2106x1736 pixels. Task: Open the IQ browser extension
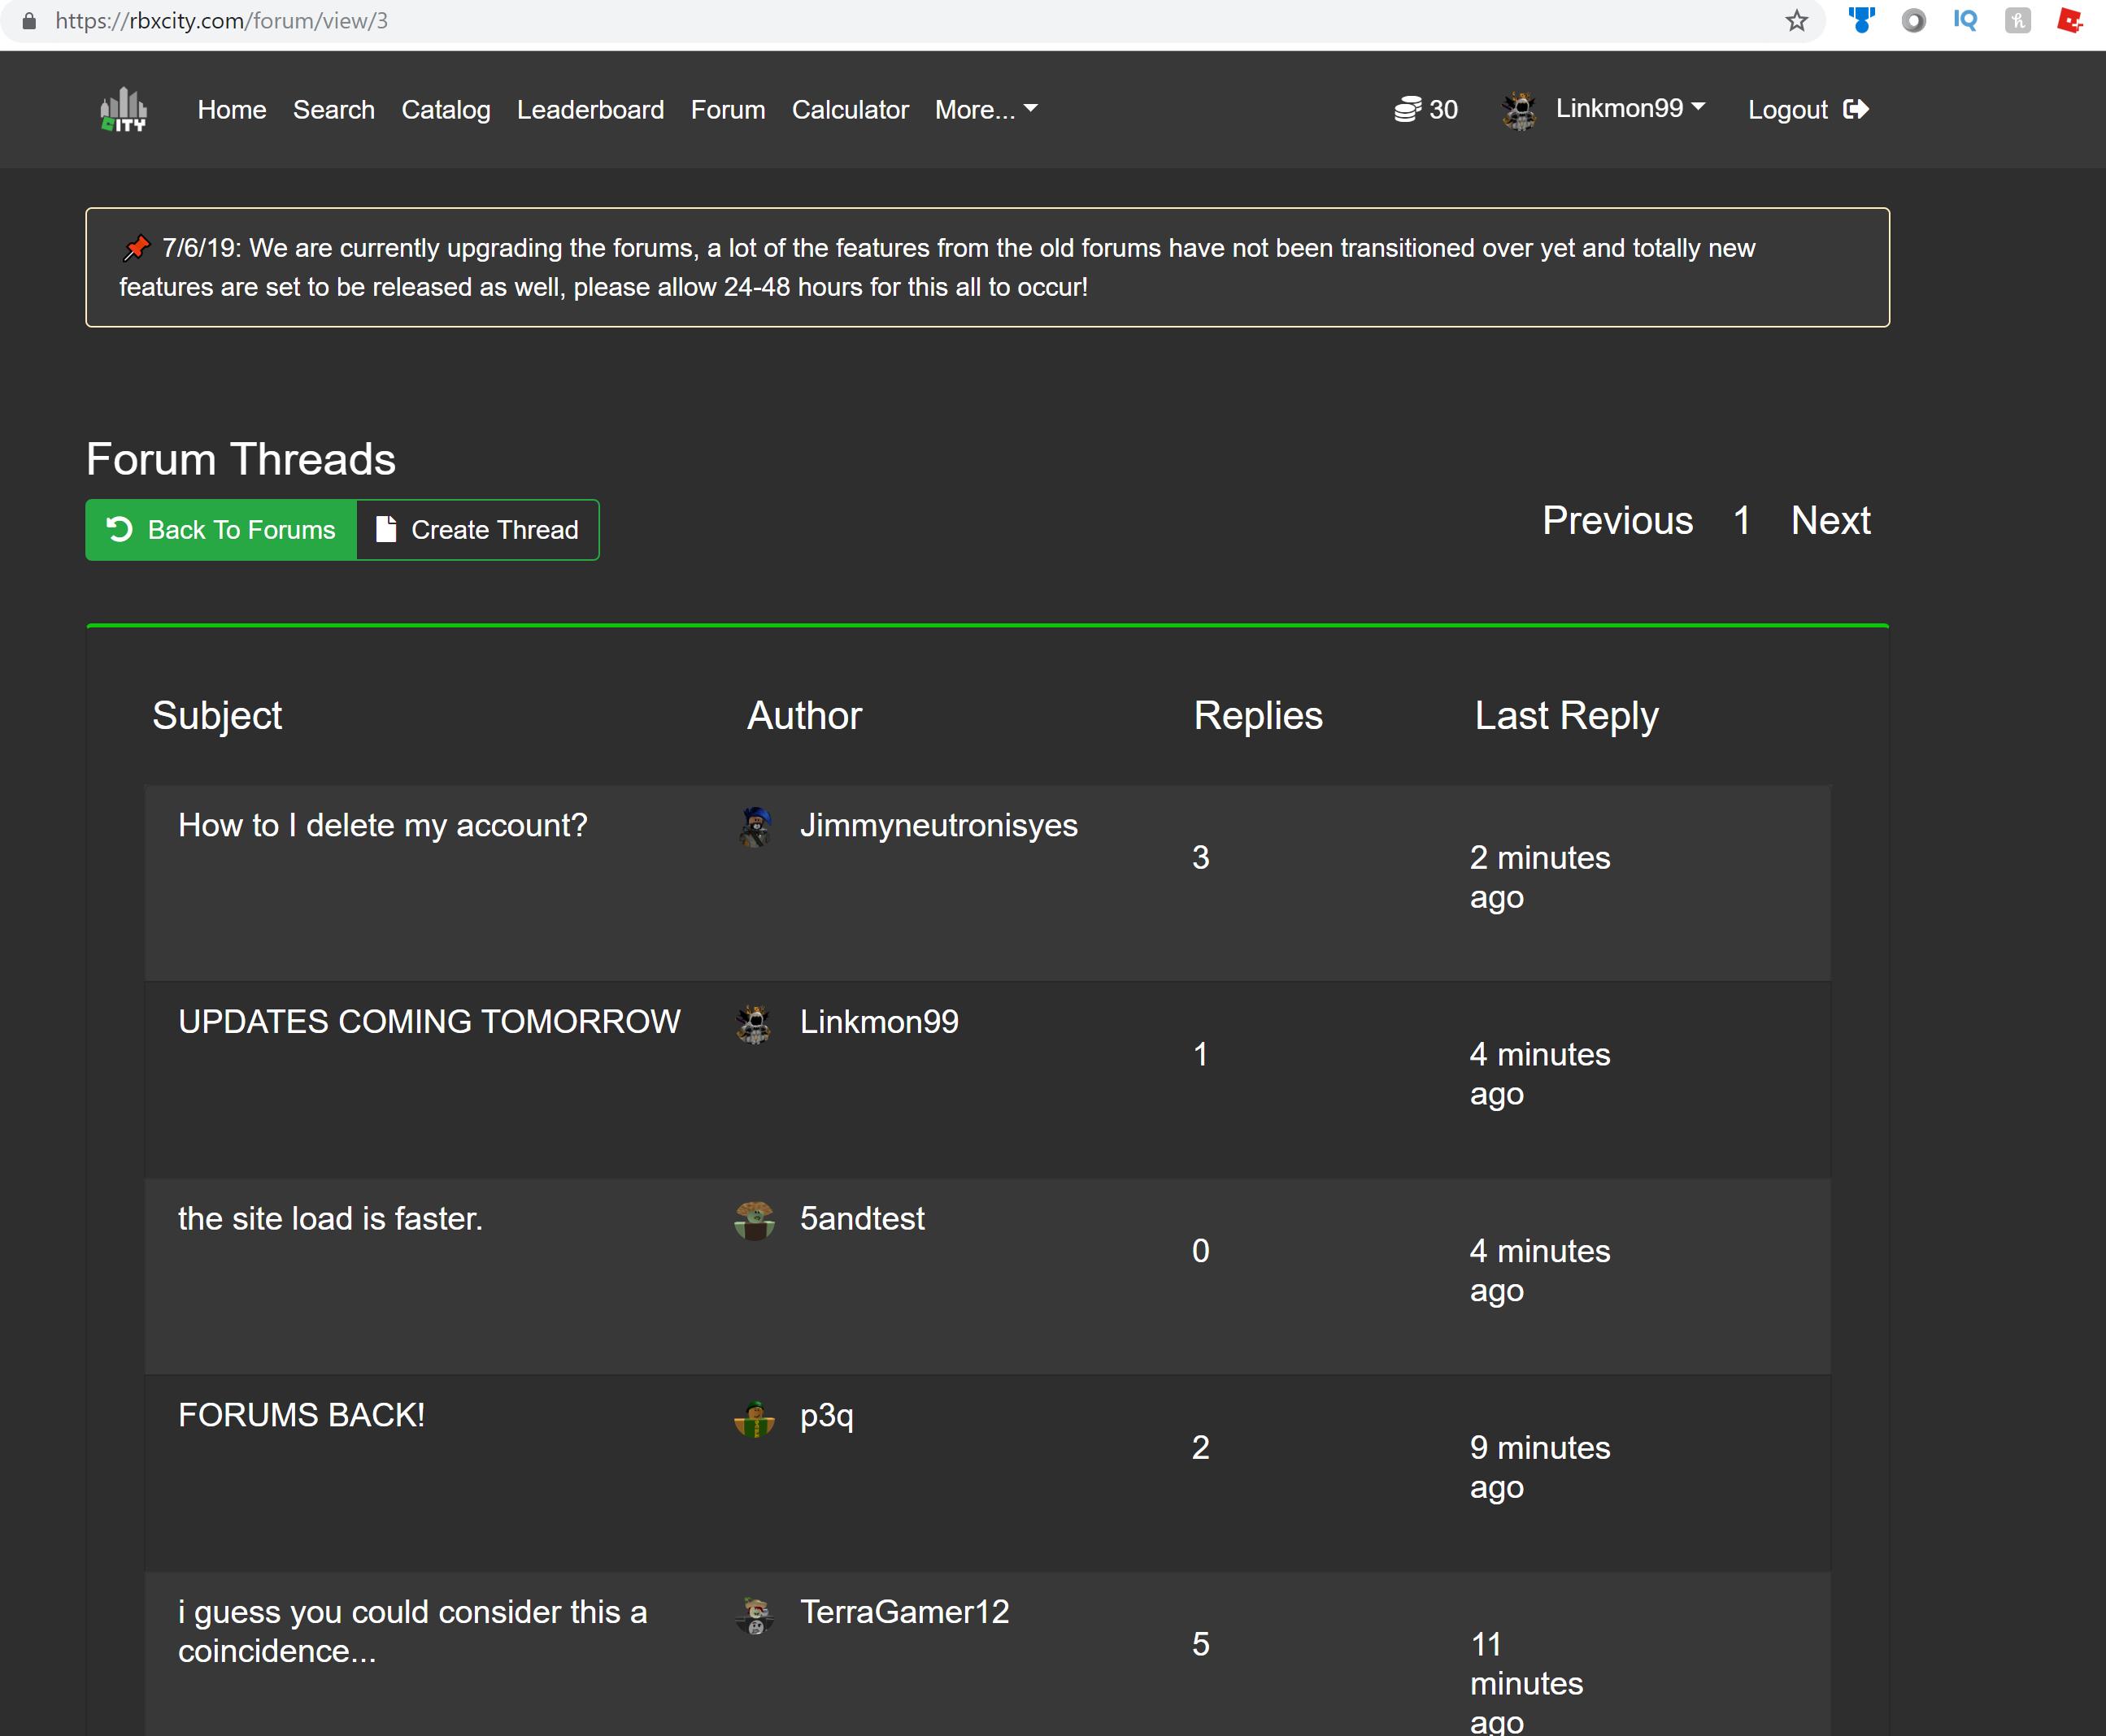click(x=1965, y=20)
